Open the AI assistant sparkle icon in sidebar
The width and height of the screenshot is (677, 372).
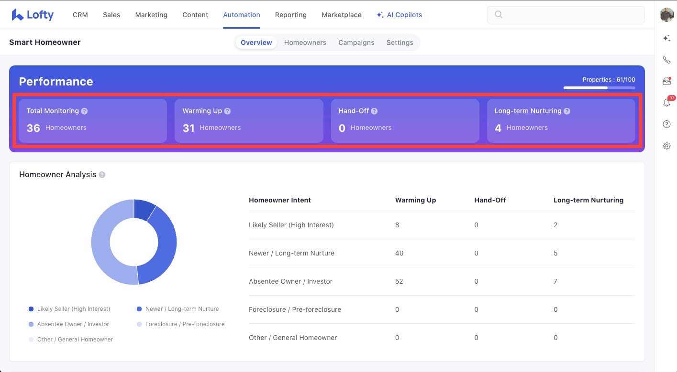[x=666, y=38]
